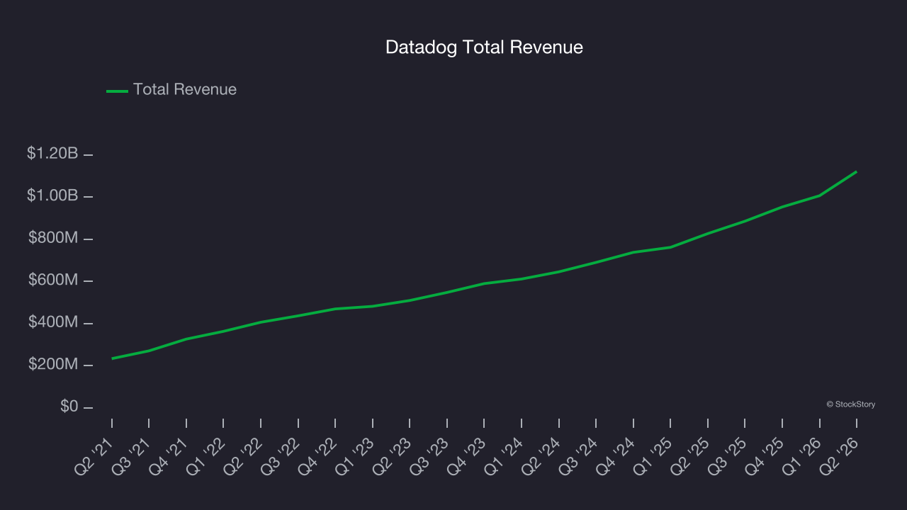The image size is (907, 510).
Task: Click the green legend line swatch
Action: coord(117,91)
